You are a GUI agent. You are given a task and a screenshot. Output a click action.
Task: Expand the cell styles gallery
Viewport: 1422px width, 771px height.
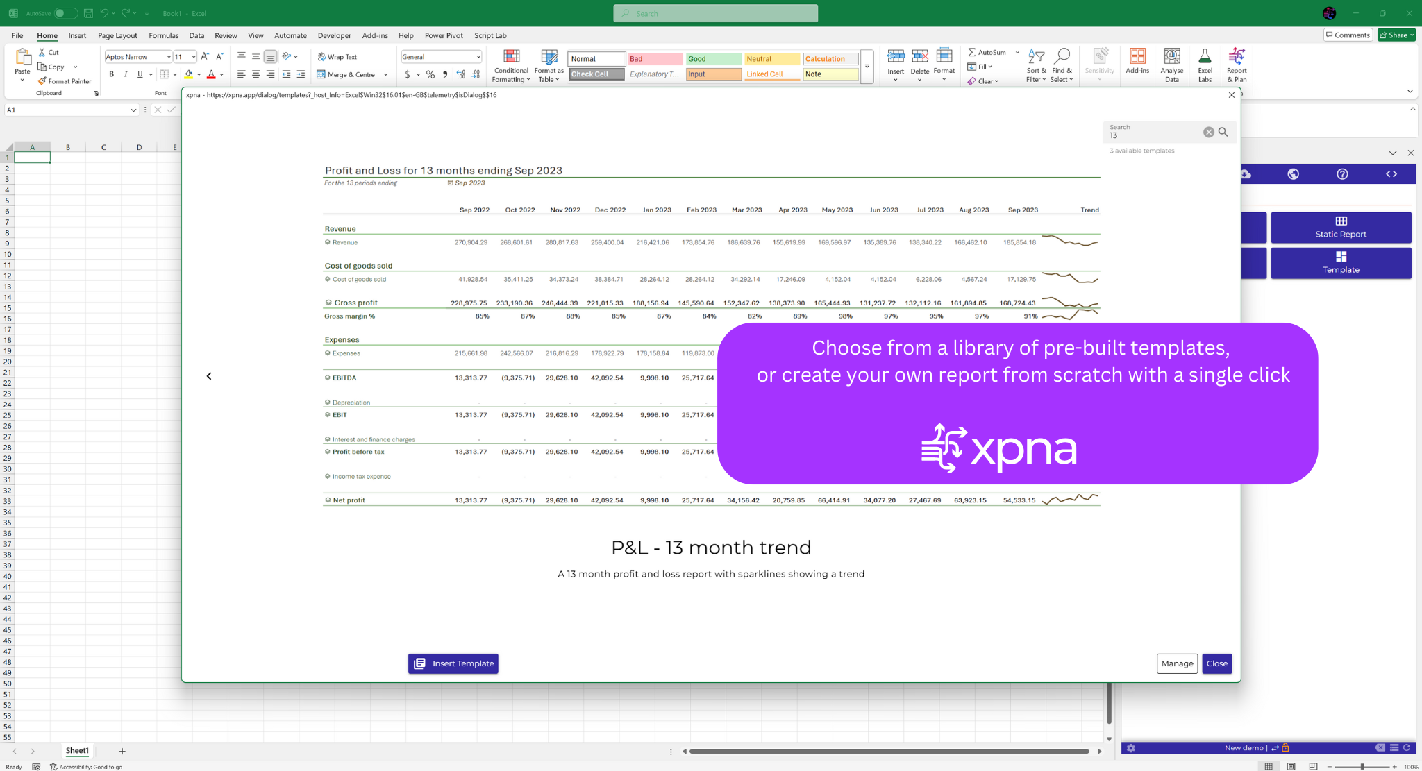coord(867,67)
